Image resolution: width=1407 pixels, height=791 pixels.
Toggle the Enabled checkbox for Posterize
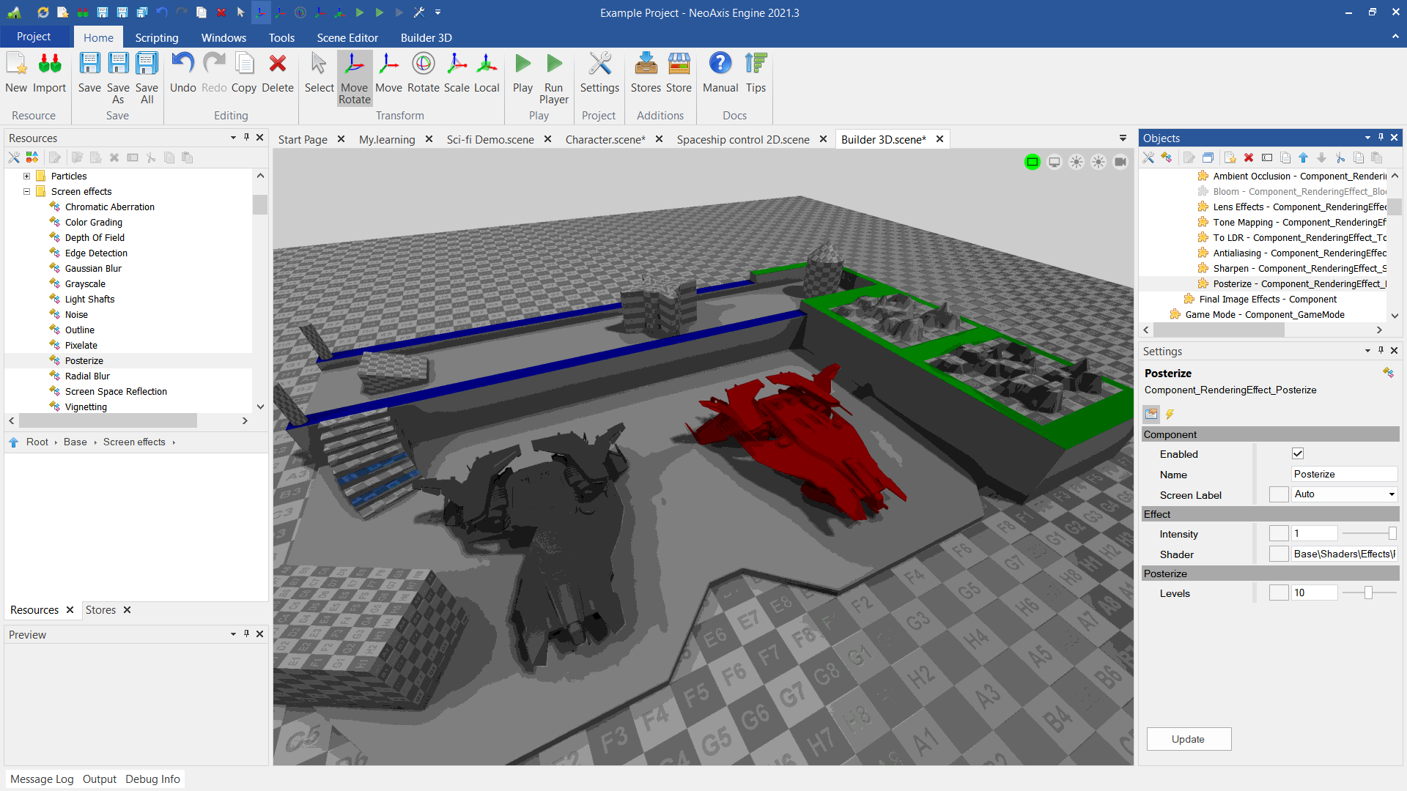click(1297, 454)
